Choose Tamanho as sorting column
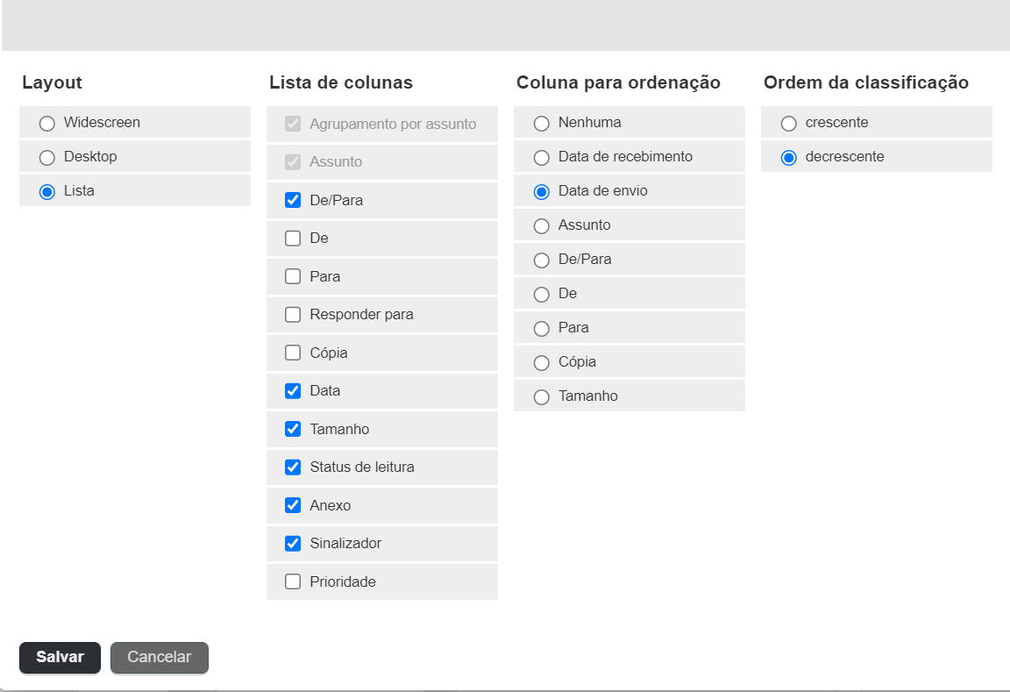 click(x=542, y=397)
